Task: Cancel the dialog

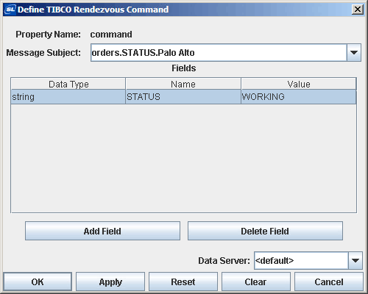Action: pos(329,282)
